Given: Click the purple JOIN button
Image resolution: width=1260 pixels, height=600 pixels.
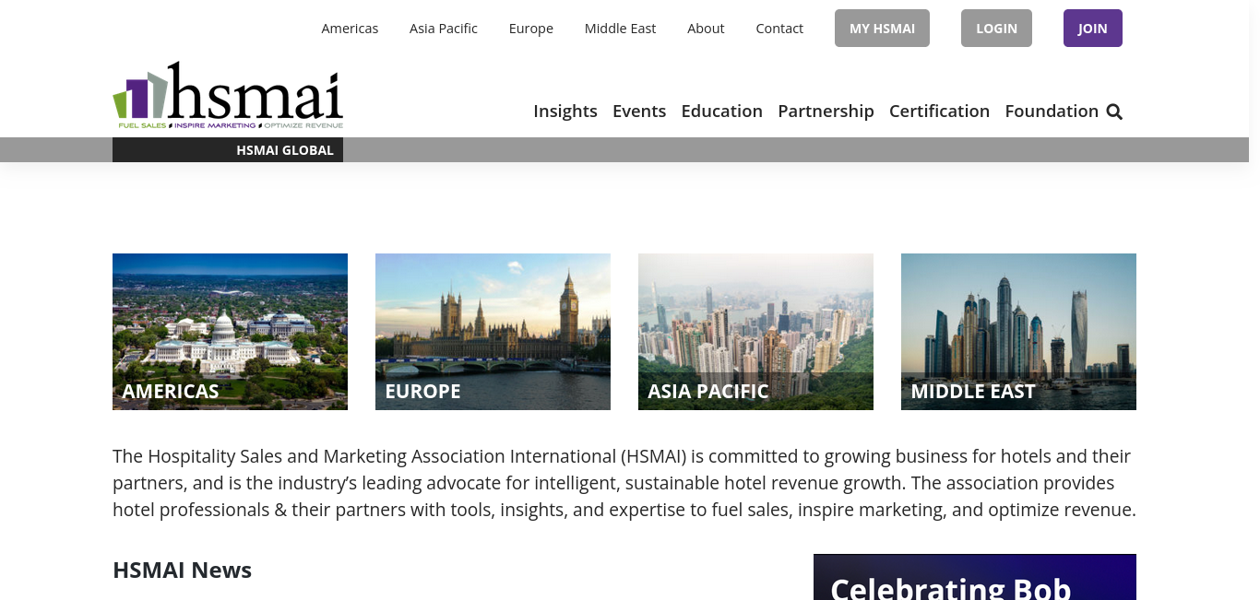Looking at the screenshot, I should pos(1093,28).
